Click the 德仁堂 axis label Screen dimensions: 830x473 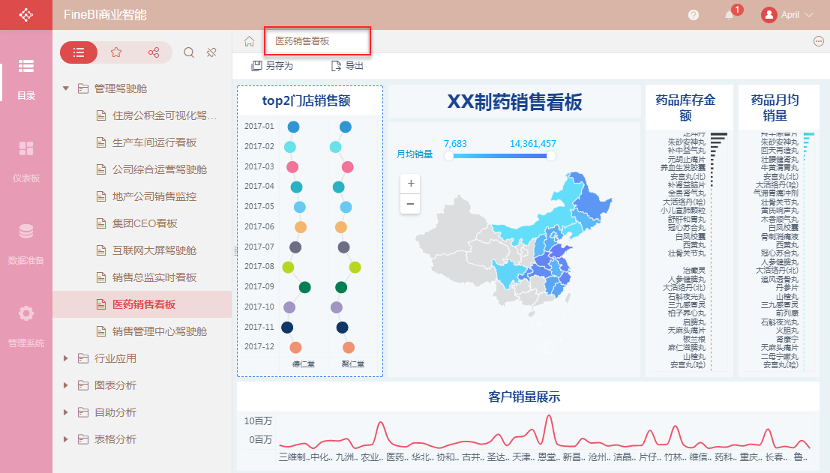point(304,364)
